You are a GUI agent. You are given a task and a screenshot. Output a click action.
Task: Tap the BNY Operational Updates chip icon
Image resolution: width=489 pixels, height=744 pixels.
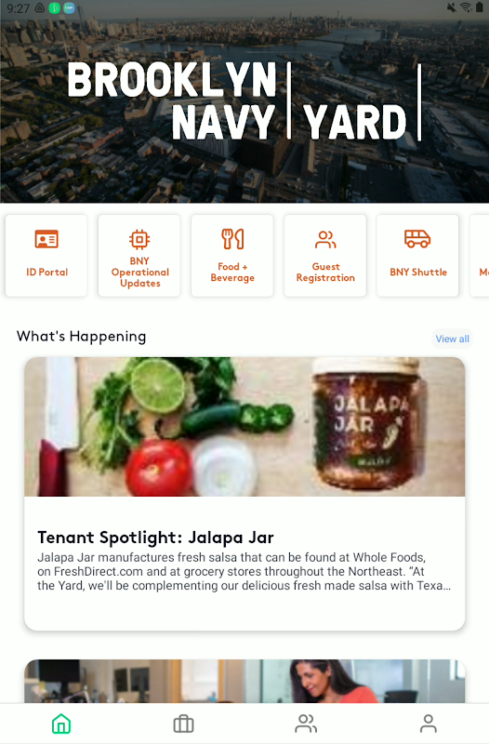point(139,240)
